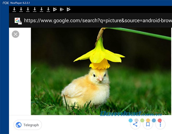Close the image preview with the X
This screenshot has height=134, width=172.
pos(16,34)
